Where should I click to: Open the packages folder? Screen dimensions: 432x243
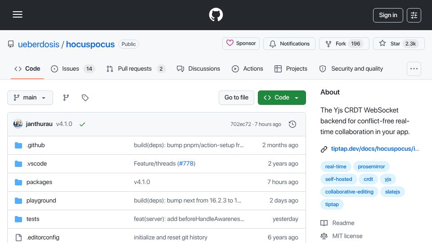39,182
